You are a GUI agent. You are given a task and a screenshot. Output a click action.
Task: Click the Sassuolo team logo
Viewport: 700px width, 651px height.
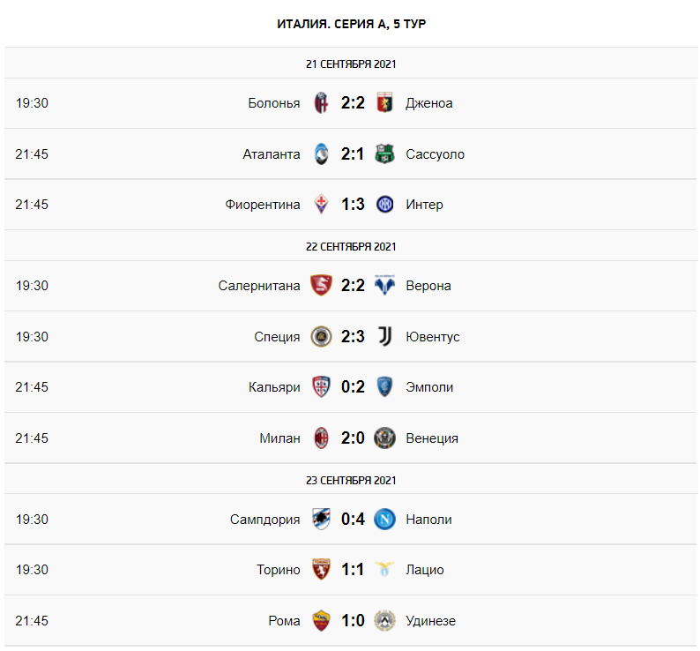384,154
